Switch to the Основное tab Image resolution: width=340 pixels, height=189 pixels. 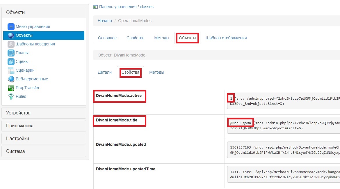(107, 38)
